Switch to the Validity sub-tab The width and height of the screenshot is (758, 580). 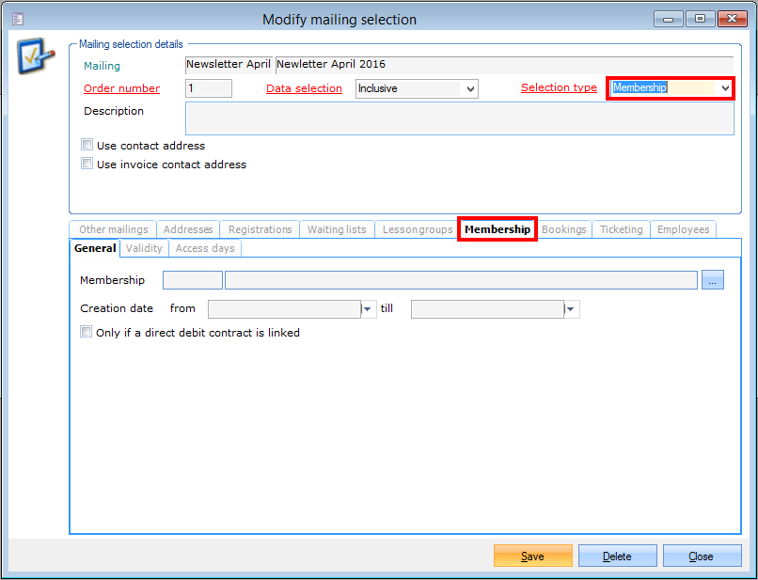144,248
